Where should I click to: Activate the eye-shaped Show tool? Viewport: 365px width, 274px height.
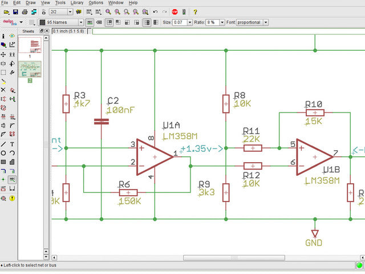[x=12, y=35]
